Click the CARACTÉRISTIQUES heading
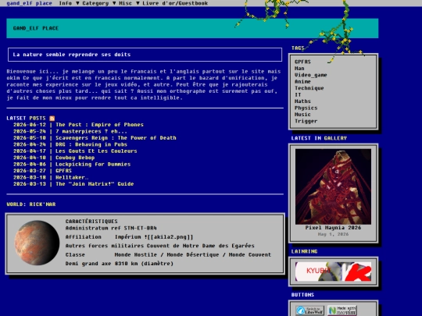This screenshot has width=422, height=316. pyautogui.click(x=91, y=222)
